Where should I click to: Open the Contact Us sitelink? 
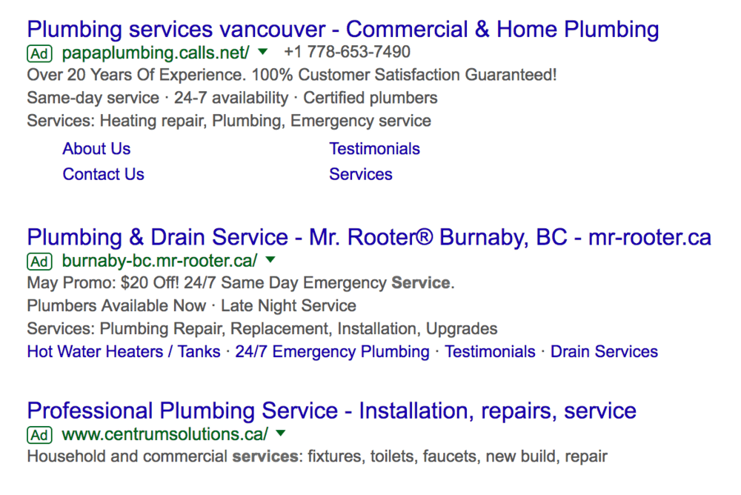click(x=103, y=174)
